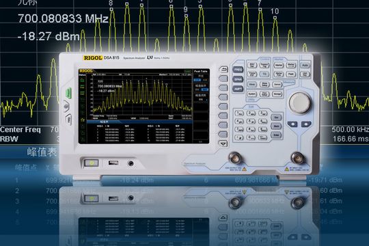Push the SPAN key
Image resolution: width=369 pixels, height=246 pixels.
coord(238,79)
